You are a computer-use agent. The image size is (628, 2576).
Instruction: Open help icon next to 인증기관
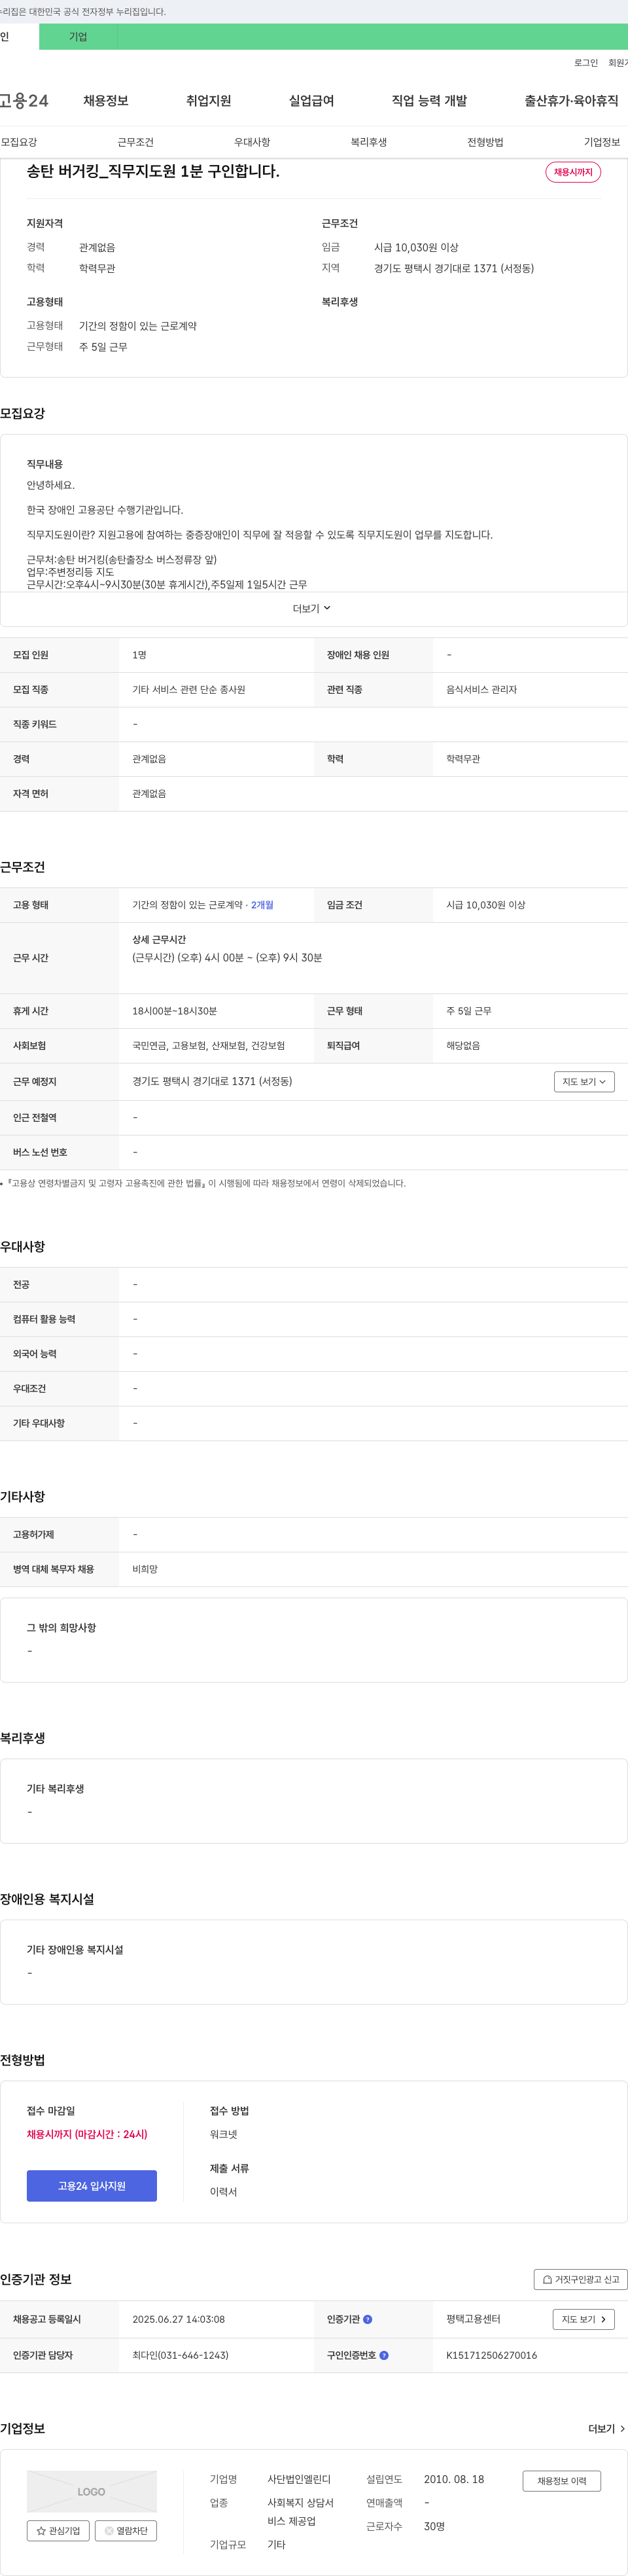(368, 2320)
